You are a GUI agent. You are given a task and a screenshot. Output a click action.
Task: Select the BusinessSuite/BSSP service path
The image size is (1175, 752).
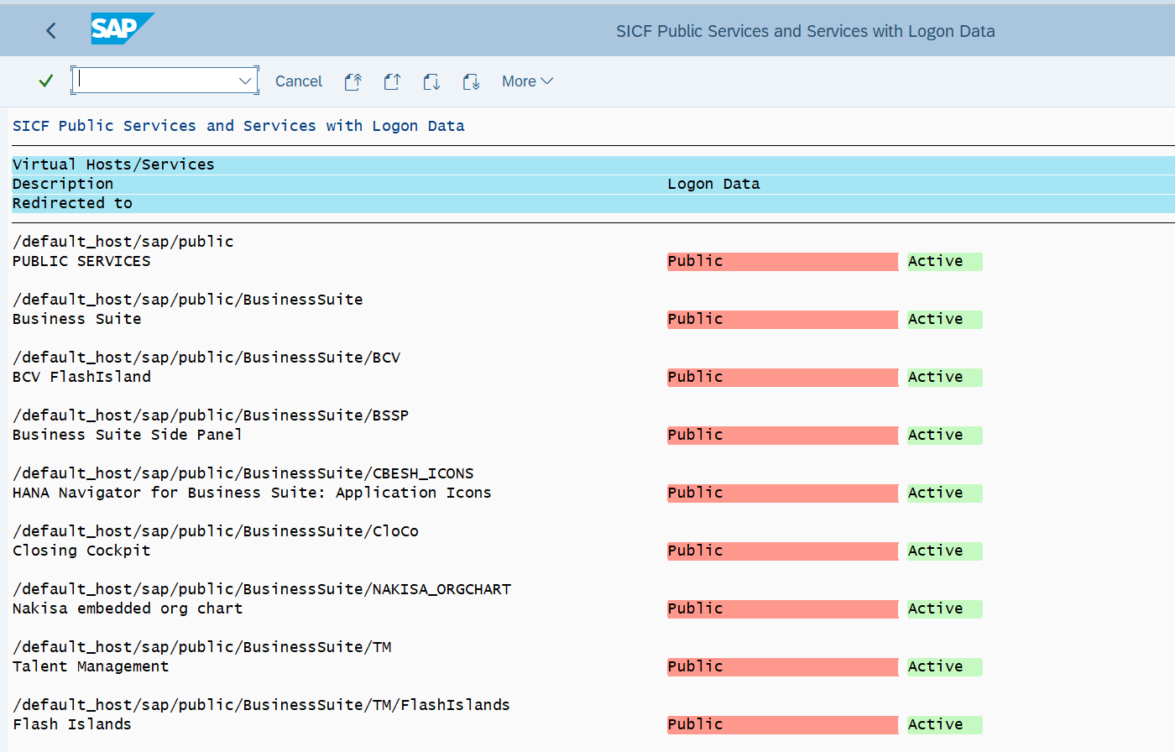210,415
